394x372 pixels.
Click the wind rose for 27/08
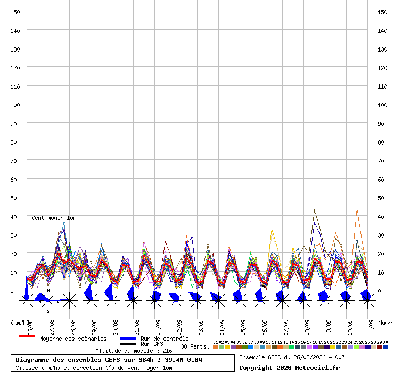pos(48,300)
